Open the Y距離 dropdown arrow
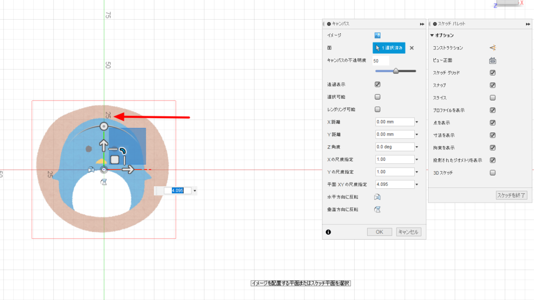Image resolution: width=534 pixels, height=300 pixels. pyautogui.click(x=417, y=134)
